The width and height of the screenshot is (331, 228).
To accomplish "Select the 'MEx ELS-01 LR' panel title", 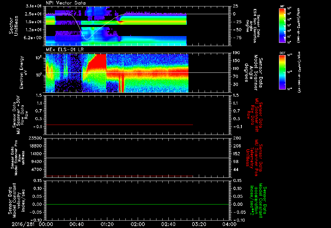I will click(64, 50).
